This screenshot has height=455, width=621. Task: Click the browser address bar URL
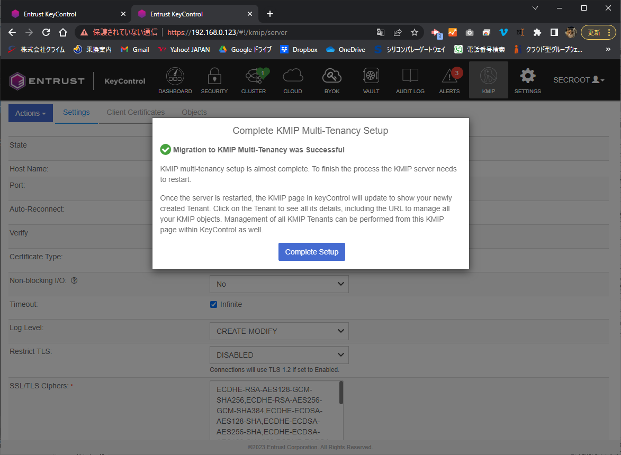point(227,32)
